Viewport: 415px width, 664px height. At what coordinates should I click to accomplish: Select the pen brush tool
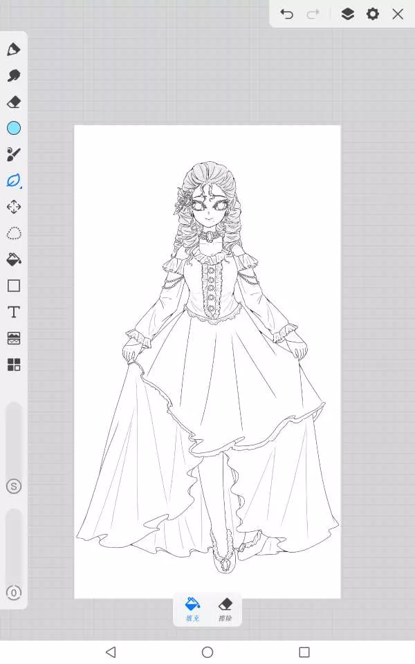coord(14,49)
